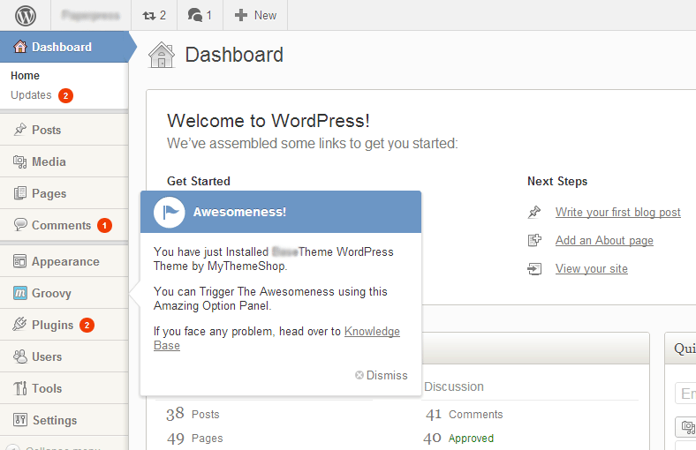Viewport: 696px width, 450px height.
Task: Click the Appearance icon in sidebar
Action: 20,261
